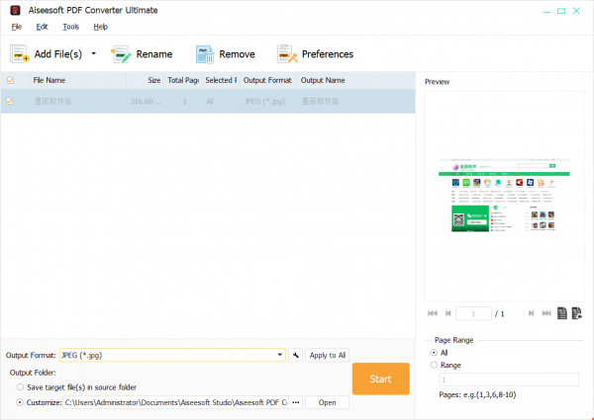Click the Apply to All button
The height and width of the screenshot is (420, 594).
point(328,355)
